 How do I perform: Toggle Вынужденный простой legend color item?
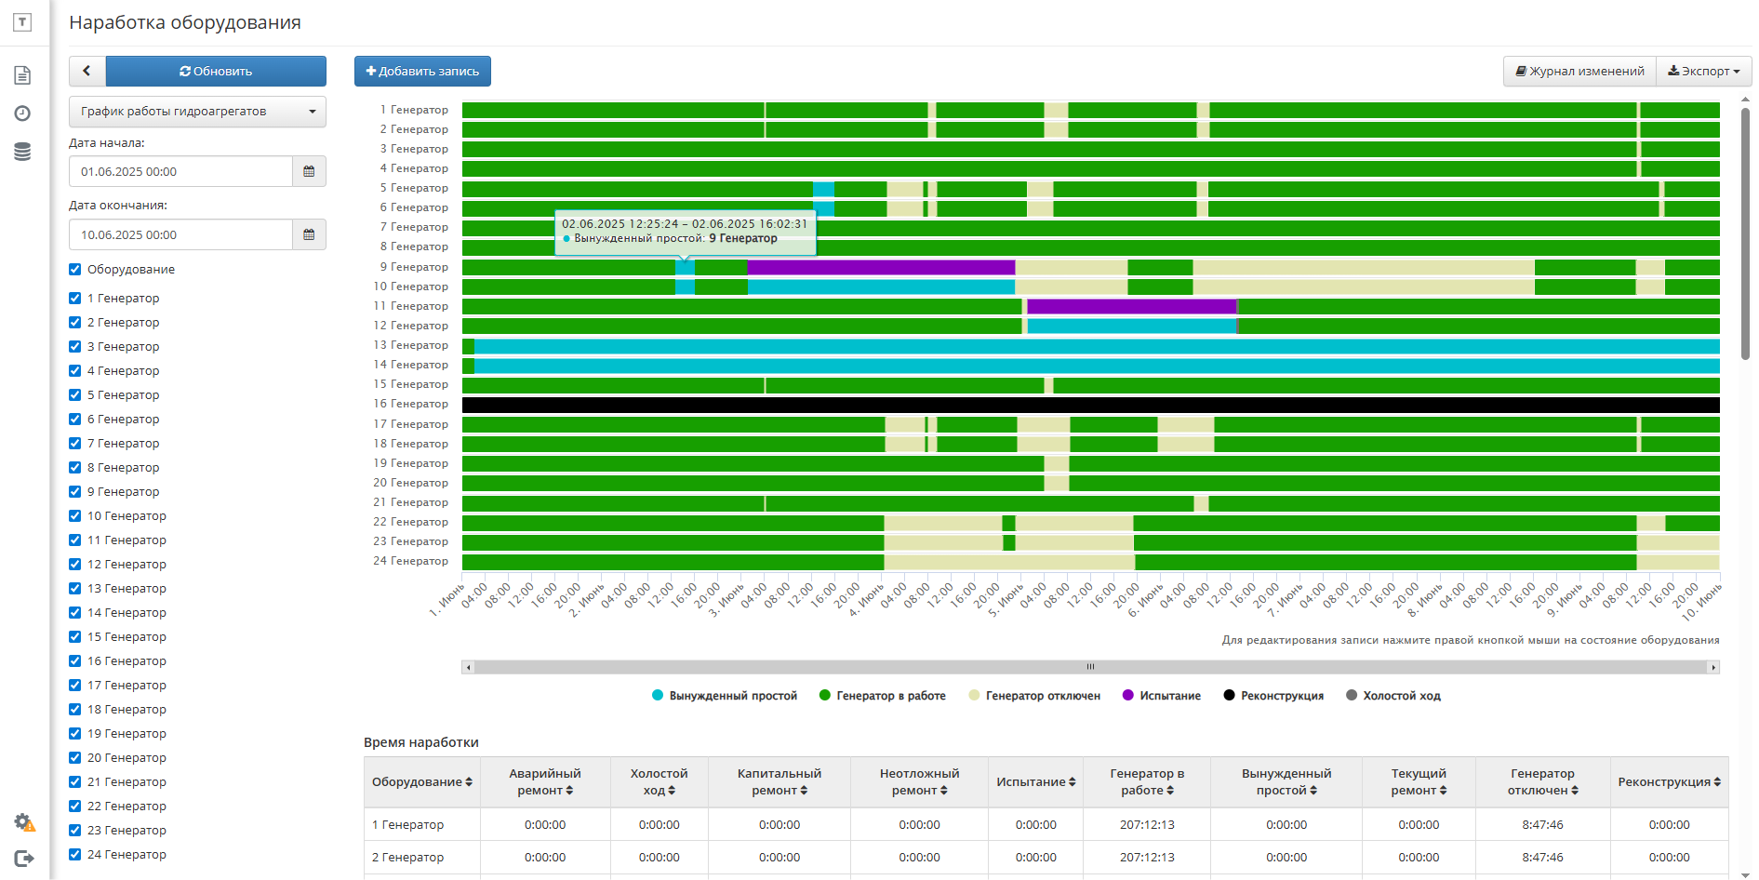tap(725, 696)
